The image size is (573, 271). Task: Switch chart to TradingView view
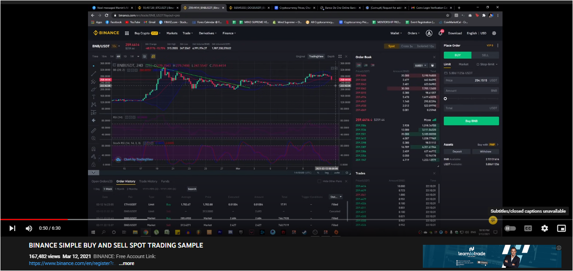pyautogui.click(x=316, y=56)
